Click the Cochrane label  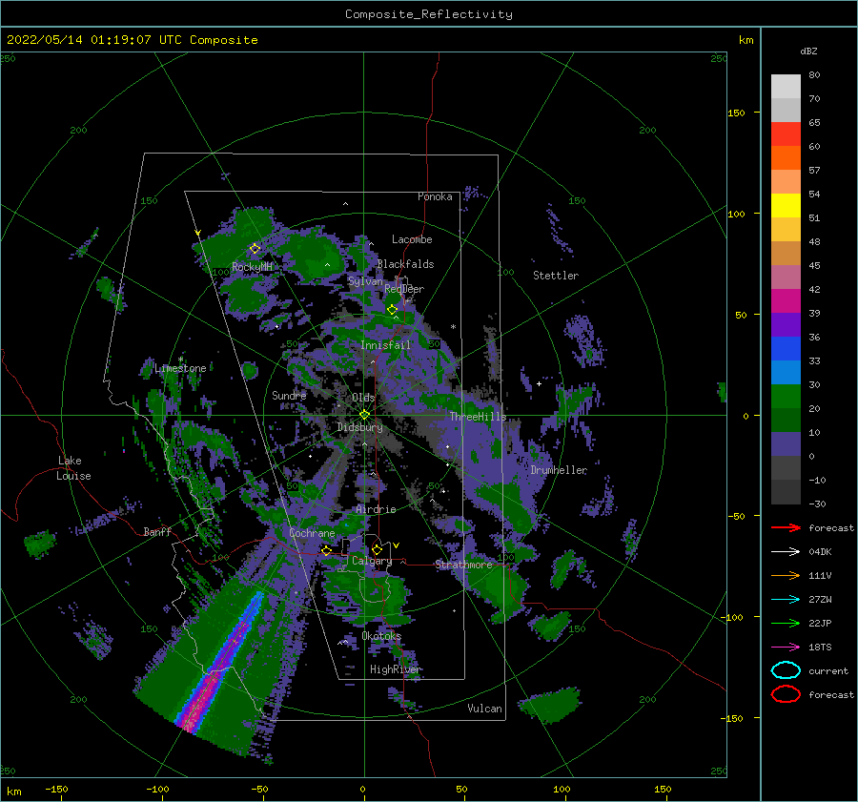point(312,533)
